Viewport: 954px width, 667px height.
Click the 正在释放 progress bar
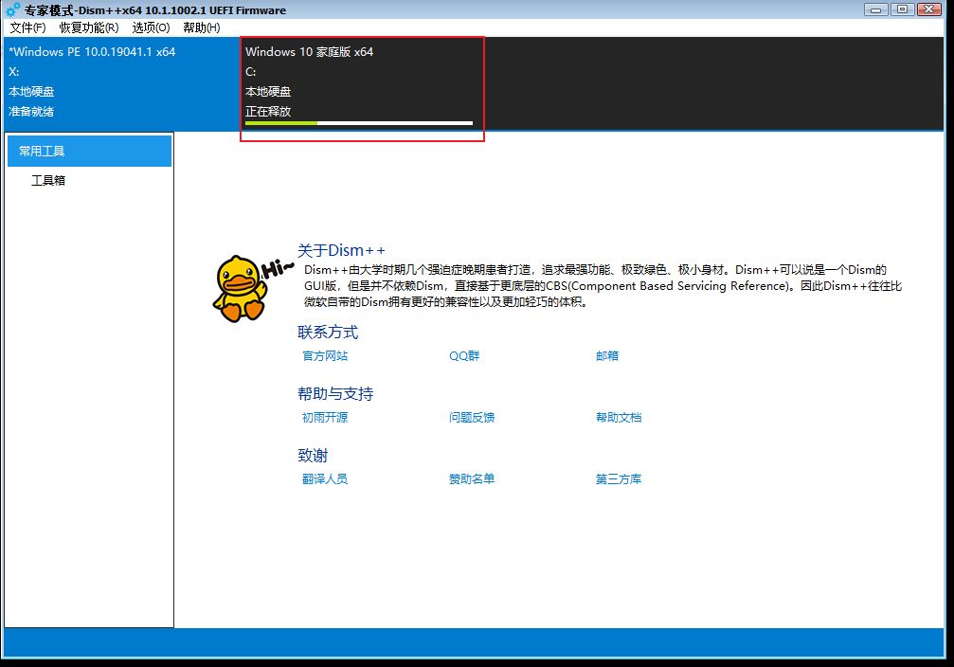358,123
